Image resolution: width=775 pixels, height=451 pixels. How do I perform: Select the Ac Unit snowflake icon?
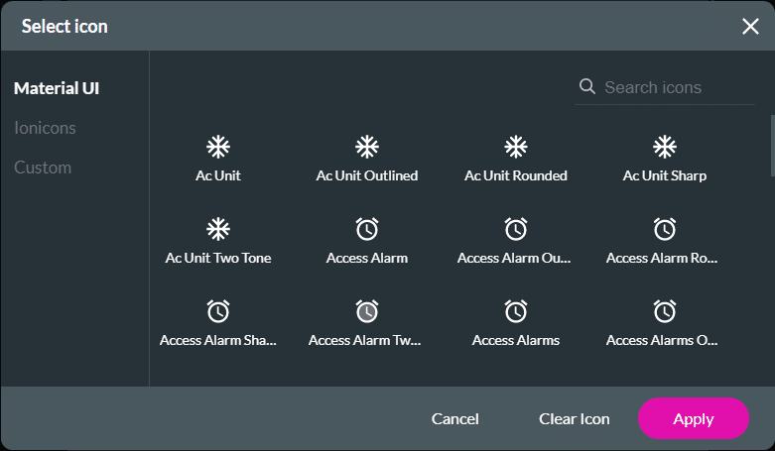click(x=218, y=147)
